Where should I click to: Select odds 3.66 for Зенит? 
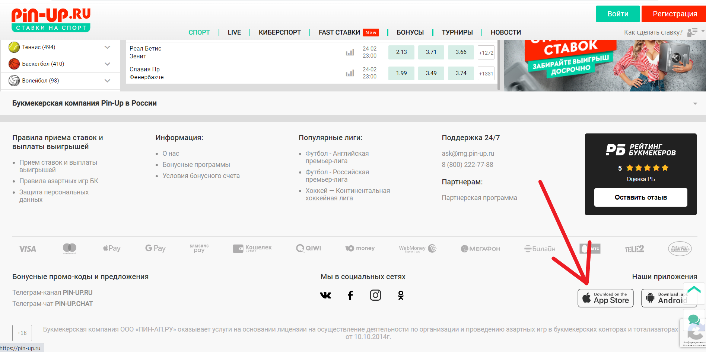[461, 52]
